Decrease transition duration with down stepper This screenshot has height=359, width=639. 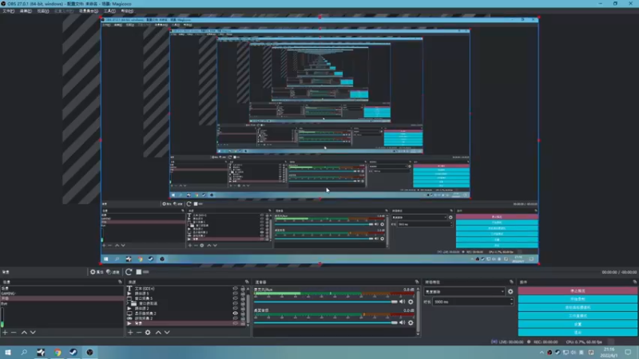pyautogui.click(x=511, y=304)
